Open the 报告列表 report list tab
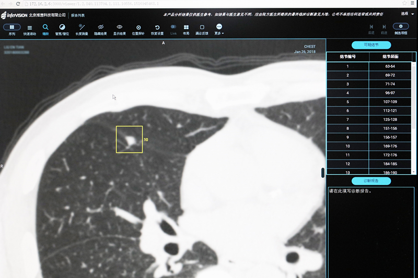The image size is (418, 278). tap(78, 15)
